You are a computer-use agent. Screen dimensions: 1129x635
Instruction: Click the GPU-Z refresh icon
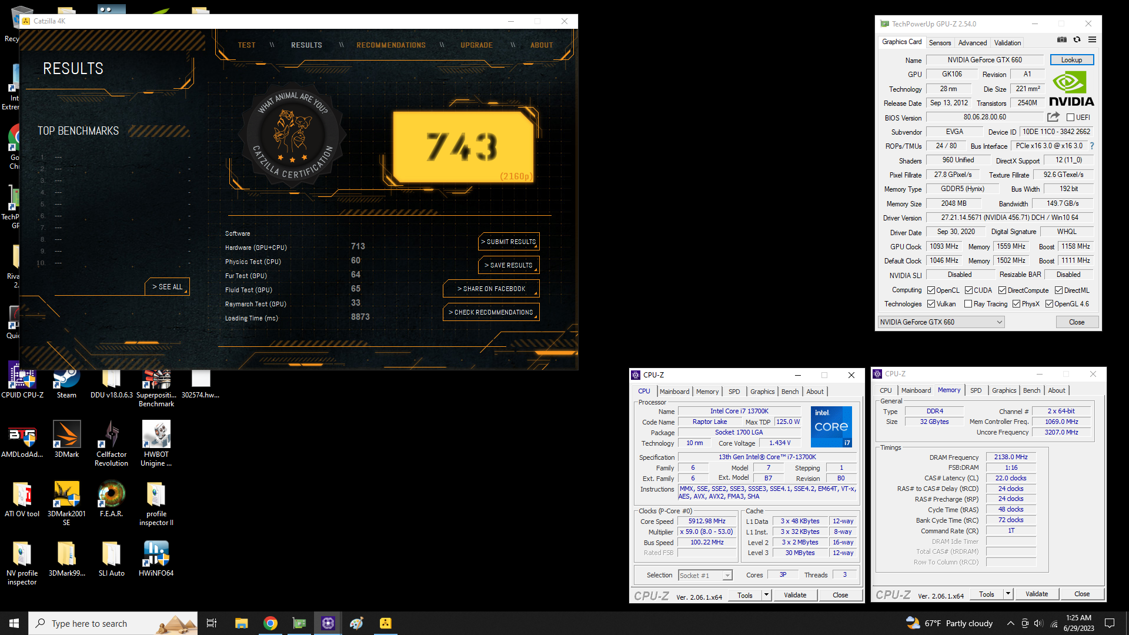[1077, 39]
